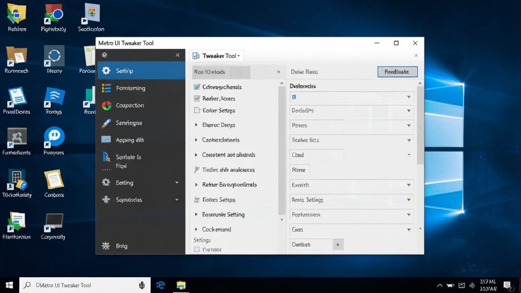521x293 pixels.
Task: Open Seniingns in the sidebar
Action: tap(141, 123)
